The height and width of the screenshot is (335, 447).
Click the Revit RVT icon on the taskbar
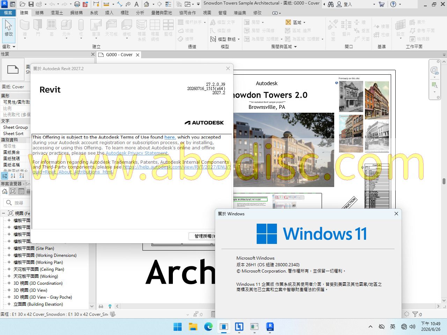270,327
